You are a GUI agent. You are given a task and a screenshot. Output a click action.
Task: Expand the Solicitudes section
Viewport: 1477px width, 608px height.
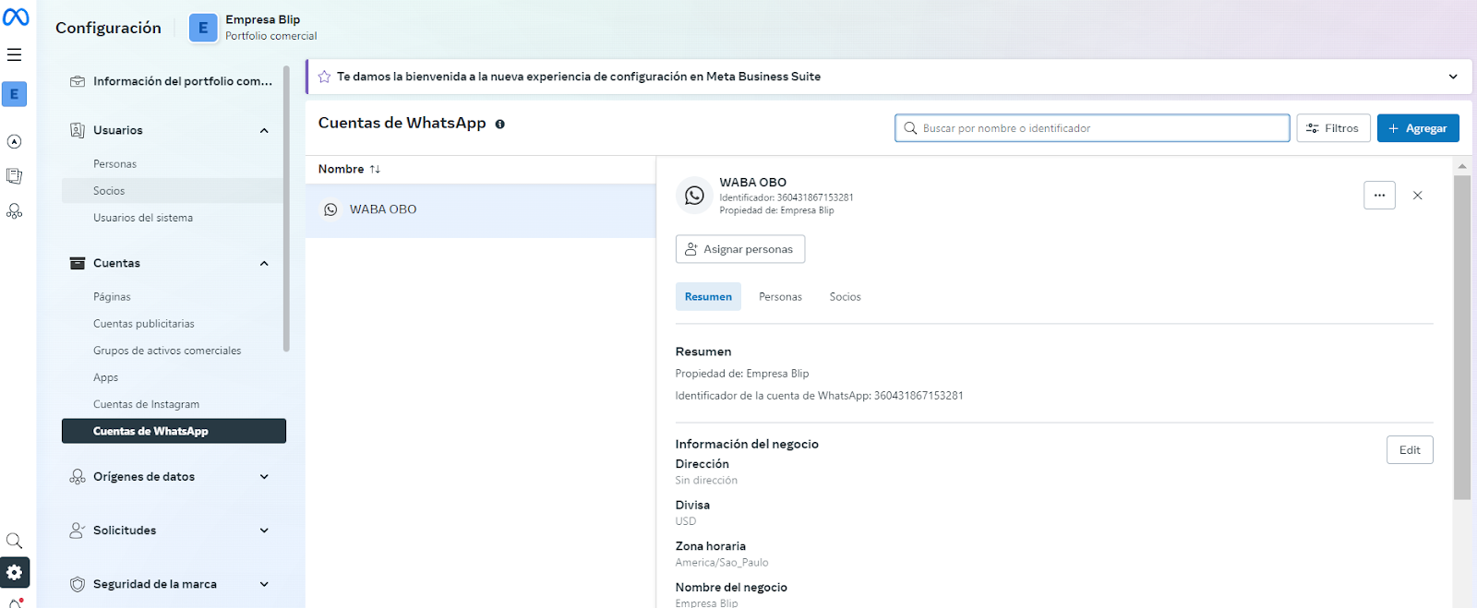click(x=264, y=531)
